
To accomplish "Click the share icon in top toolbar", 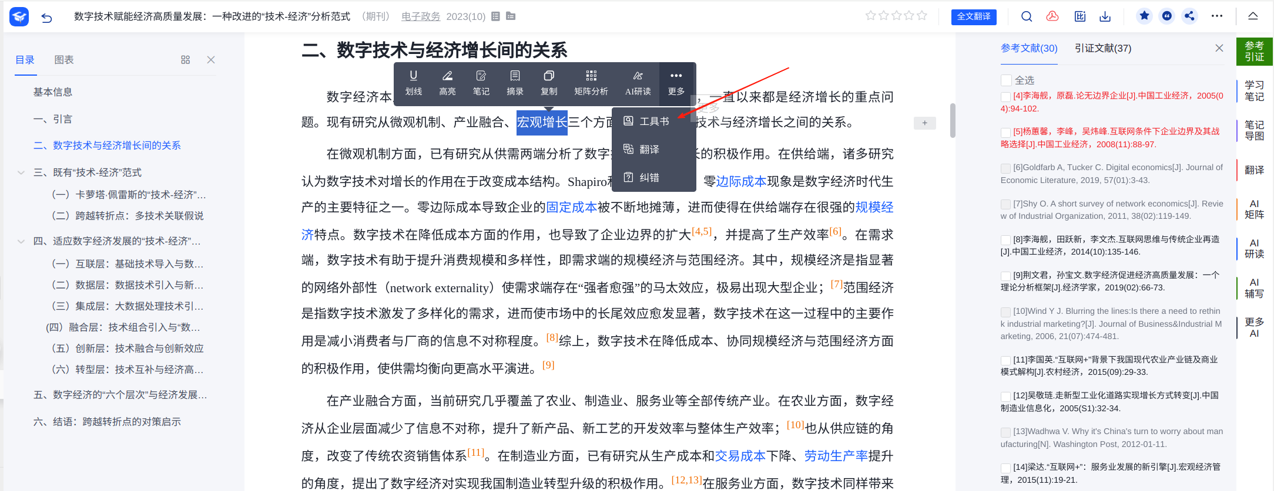I will [1189, 16].
